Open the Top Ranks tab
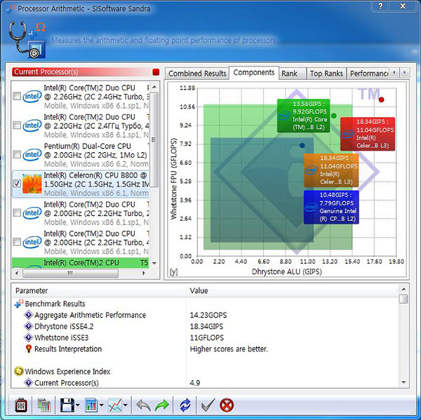The width and height of the screenshot is (421, 420). pyautogui.click(x=326, y=74)
